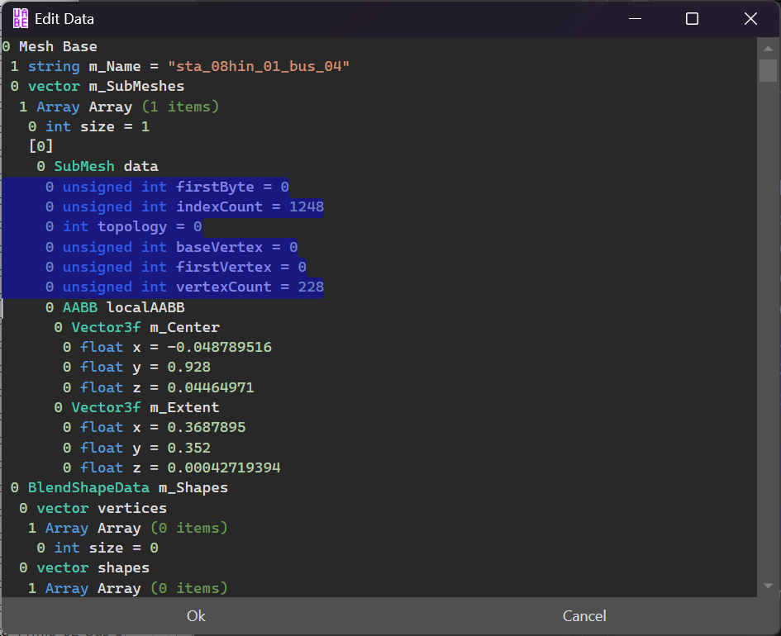
Task: Click the float y = 0.928 line
Action: tap(136, 367)
